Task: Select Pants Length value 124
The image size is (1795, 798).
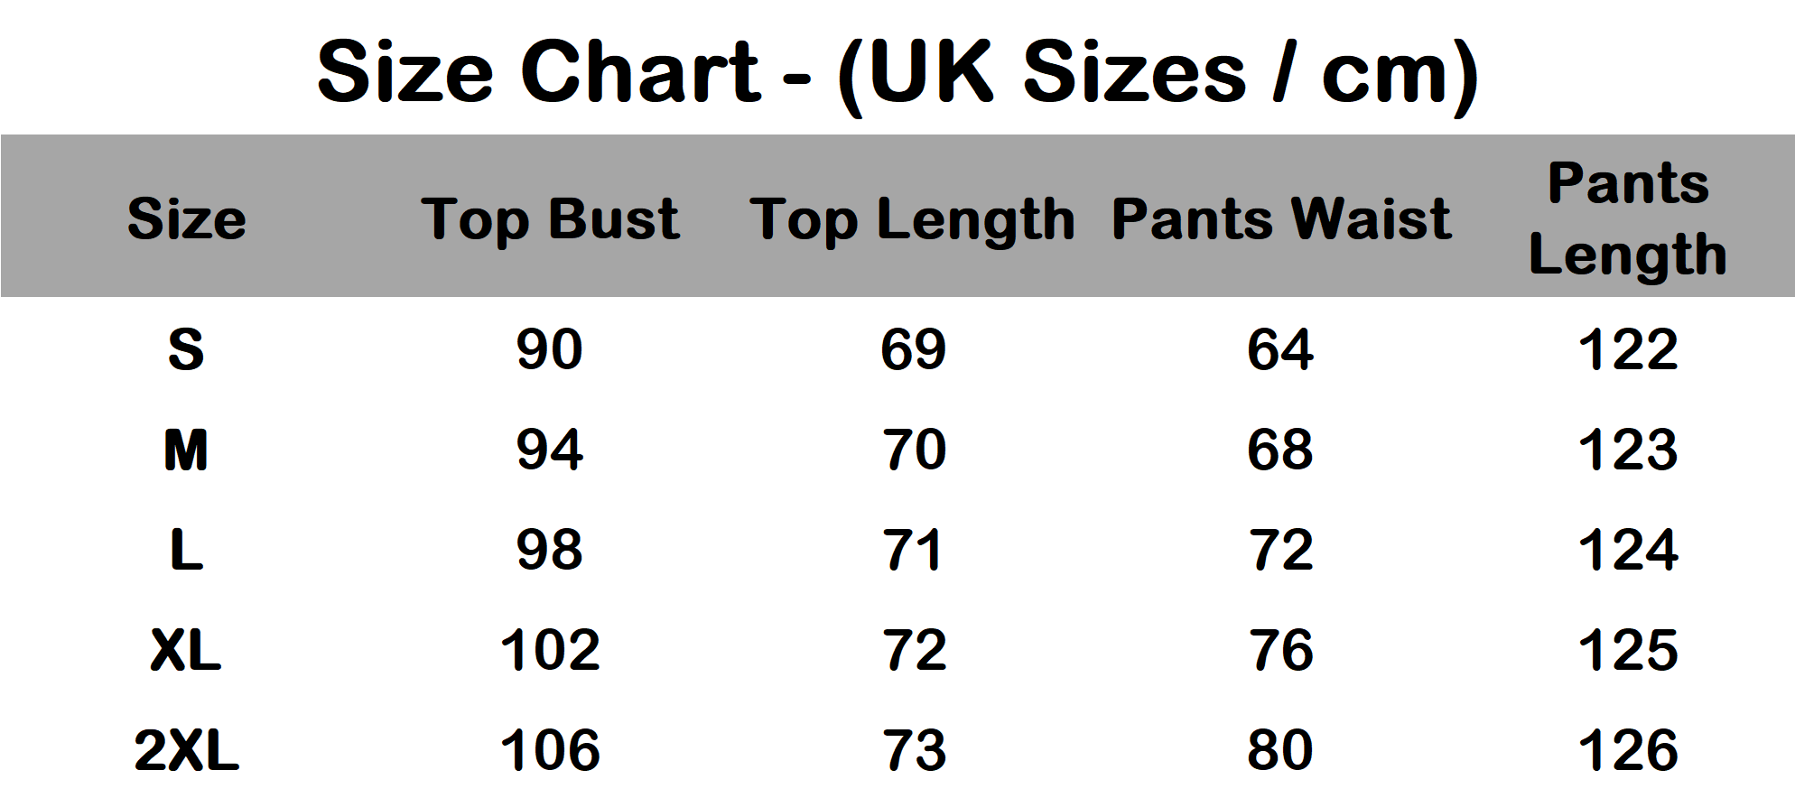Action: tap(1628, 550)
